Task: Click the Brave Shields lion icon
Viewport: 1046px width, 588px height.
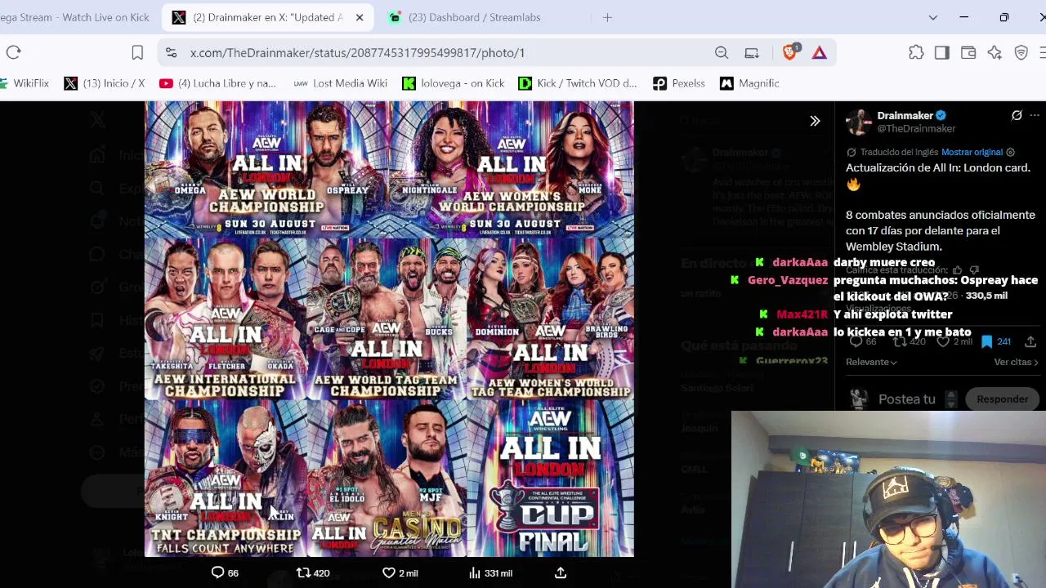Action: [789, 52]
